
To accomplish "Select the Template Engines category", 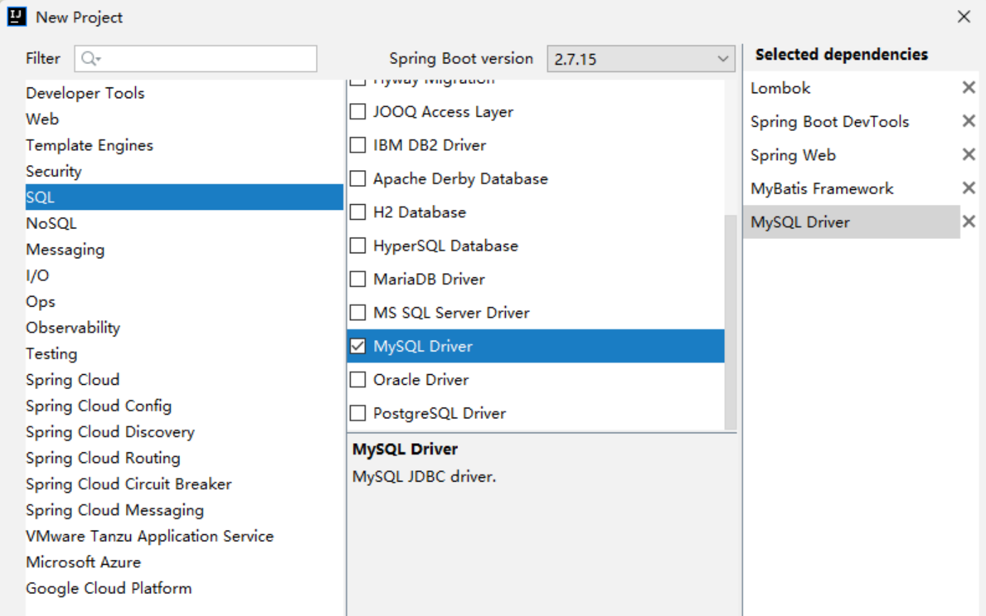I will click(x=184, y=145).
